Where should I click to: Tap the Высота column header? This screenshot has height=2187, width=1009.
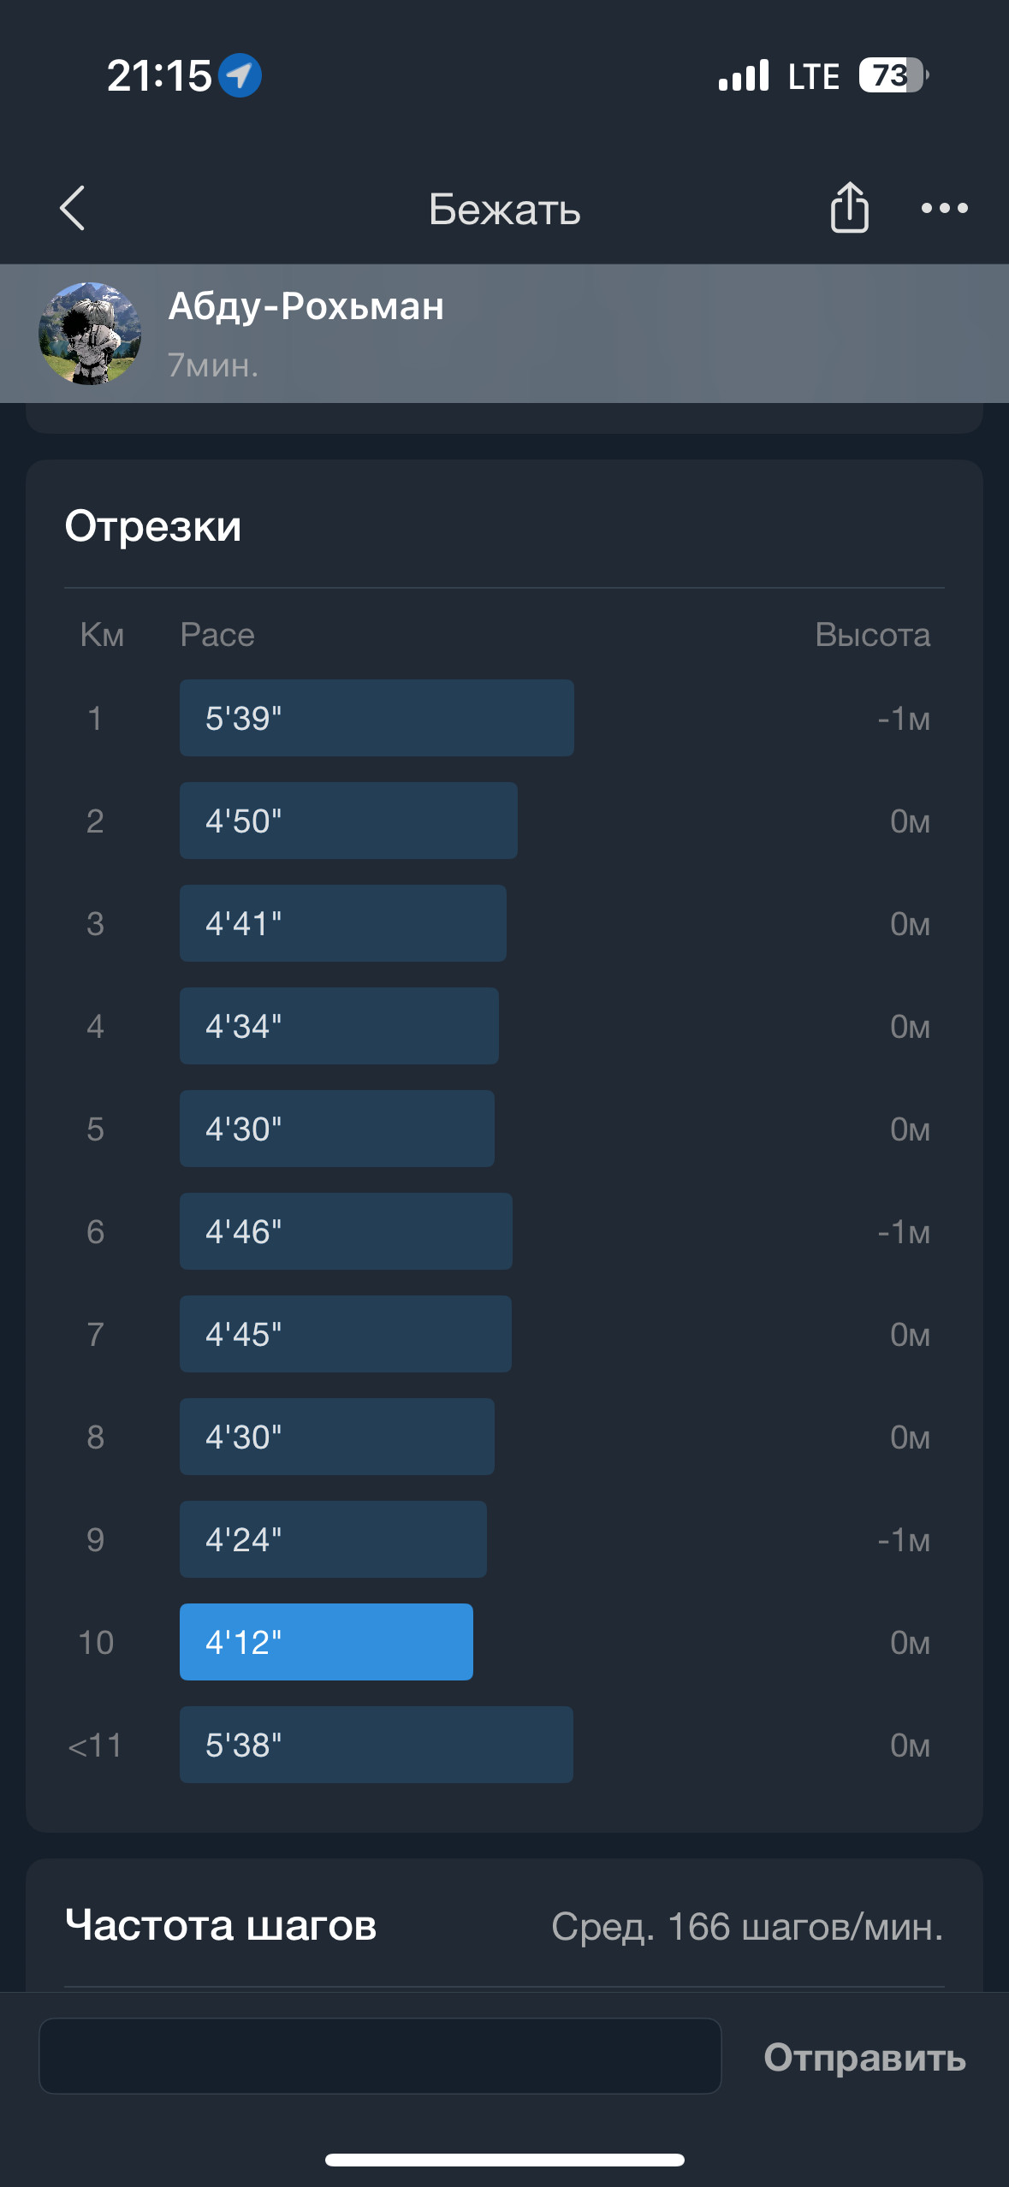tap(872, 635)
